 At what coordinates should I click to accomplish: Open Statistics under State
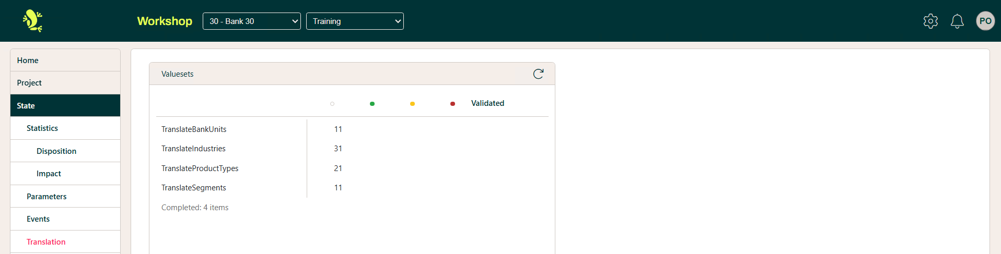pos(42,128)
